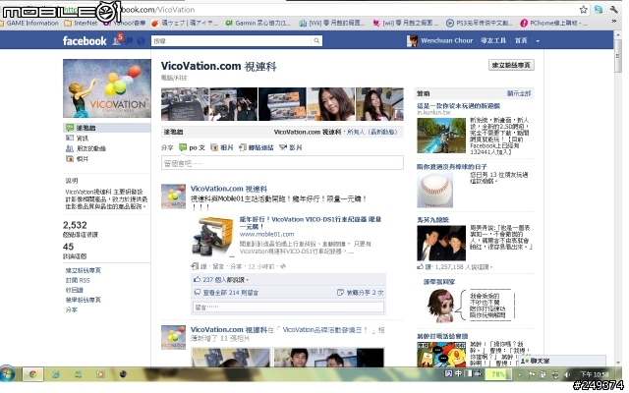The height and width of the screenshot is (393, 629).
Task: Open the cartoon girl ad thumbnail
Action: click(440, 306)
